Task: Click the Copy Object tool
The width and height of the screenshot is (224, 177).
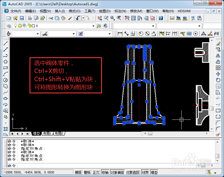Action: pyautogui.click(x=218, y=49)
